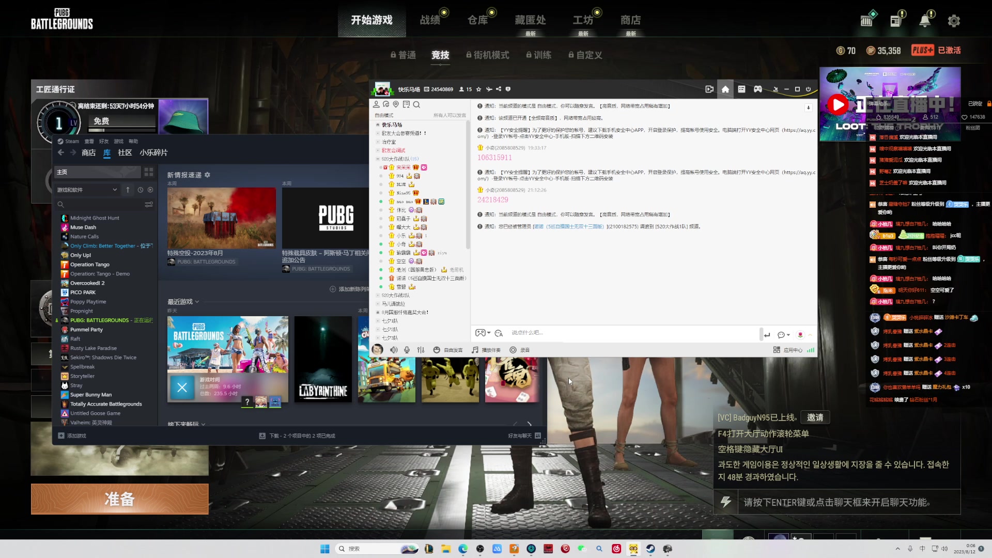
Task: Collapse YY 520大作战1队 channel group
Action: tap(378, 159)
